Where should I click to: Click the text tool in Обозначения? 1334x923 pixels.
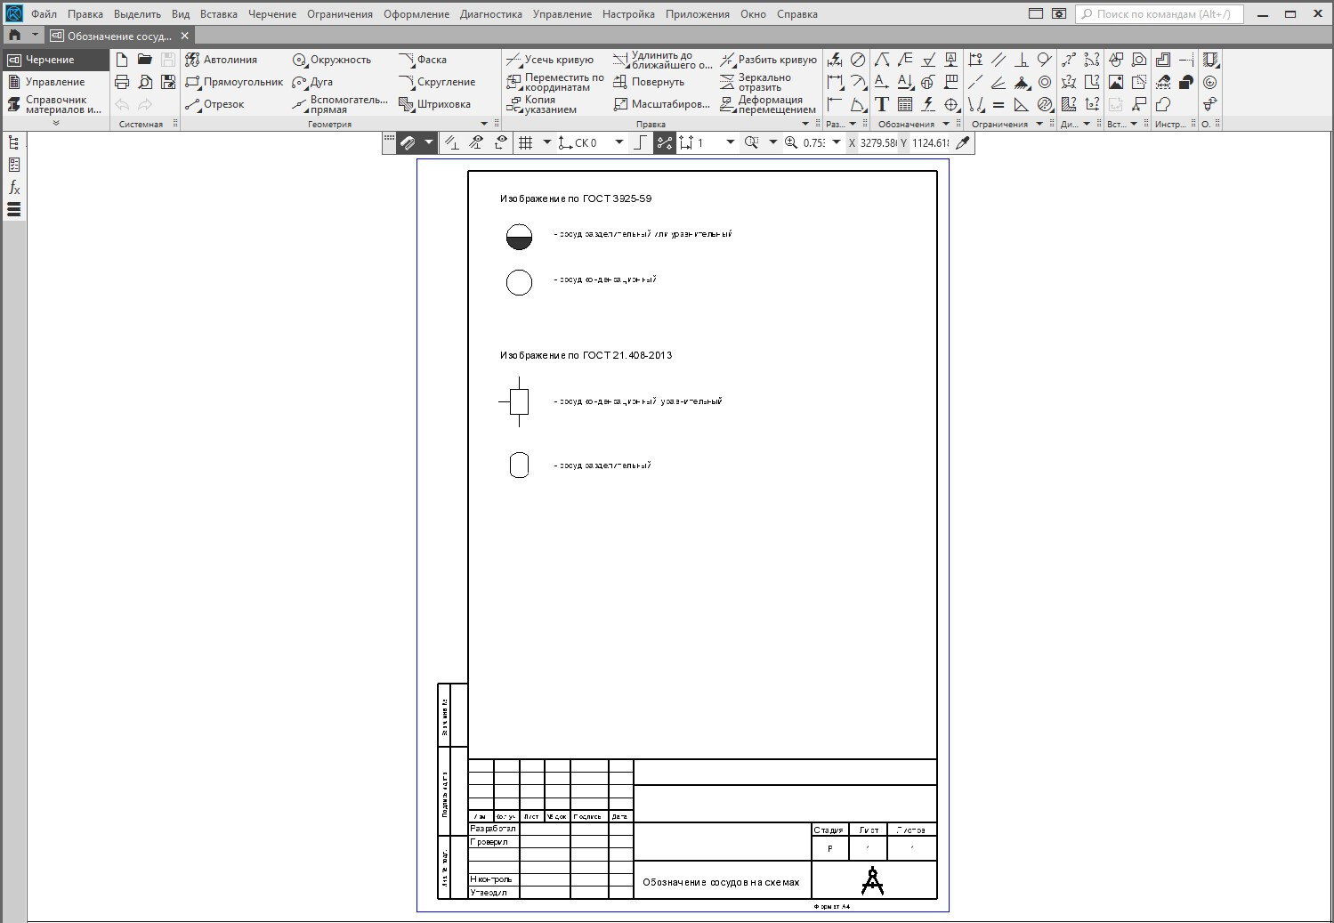tap(882, 104)
